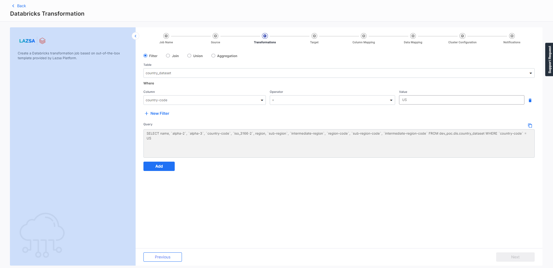Click the Lazsa logo
Screen dimensions: 553x268
27,41
